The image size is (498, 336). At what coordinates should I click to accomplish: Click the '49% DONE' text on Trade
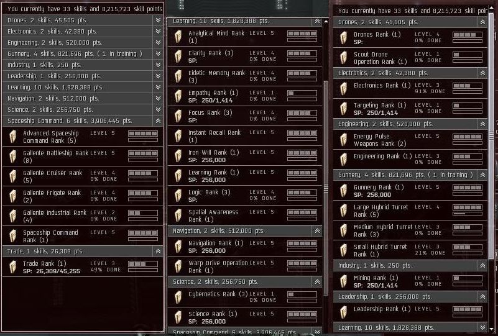(106, 270)
